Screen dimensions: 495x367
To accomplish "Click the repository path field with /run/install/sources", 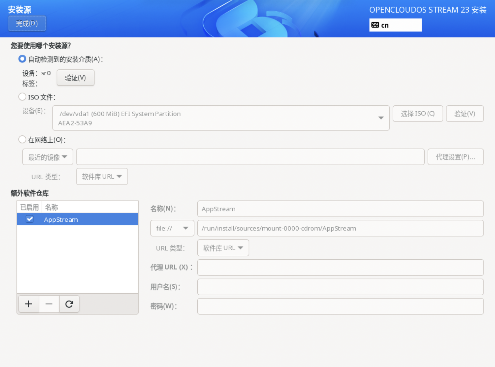I will click(341, 228).
